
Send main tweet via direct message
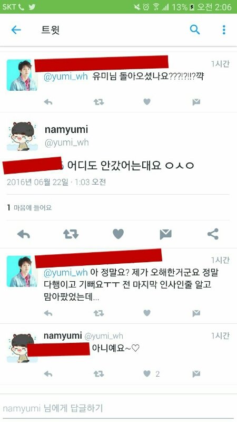[165, 234]
